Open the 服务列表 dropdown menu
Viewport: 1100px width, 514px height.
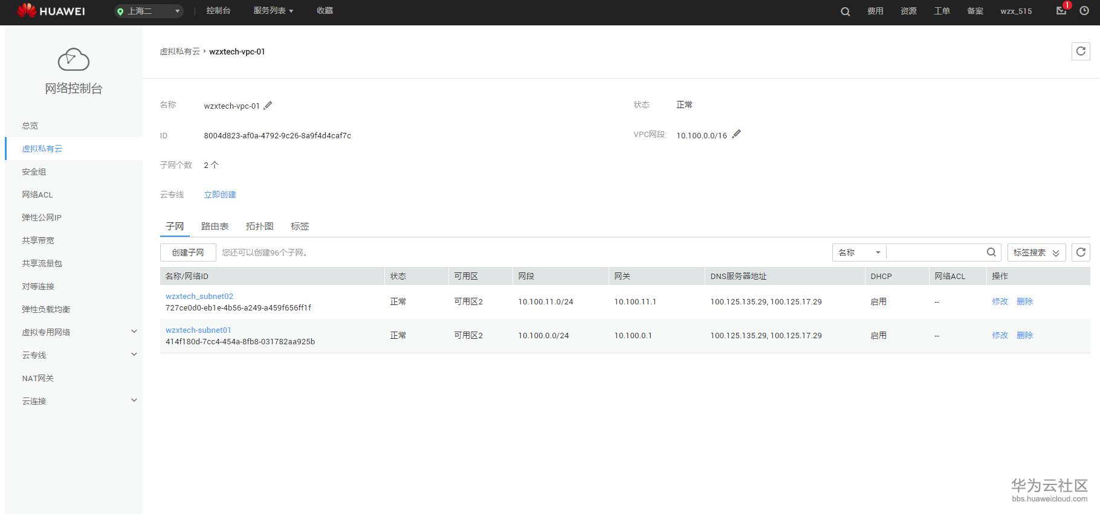(273, 11)
